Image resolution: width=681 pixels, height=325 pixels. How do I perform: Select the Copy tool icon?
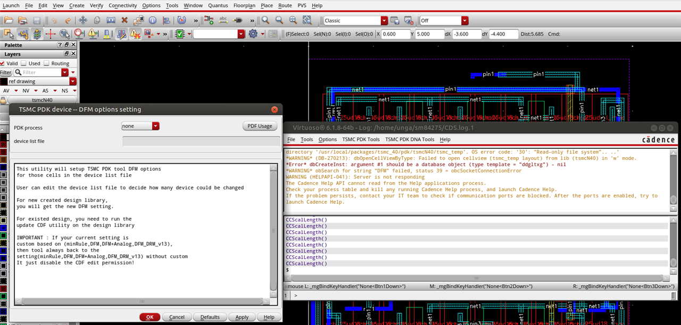click(97, 20)
